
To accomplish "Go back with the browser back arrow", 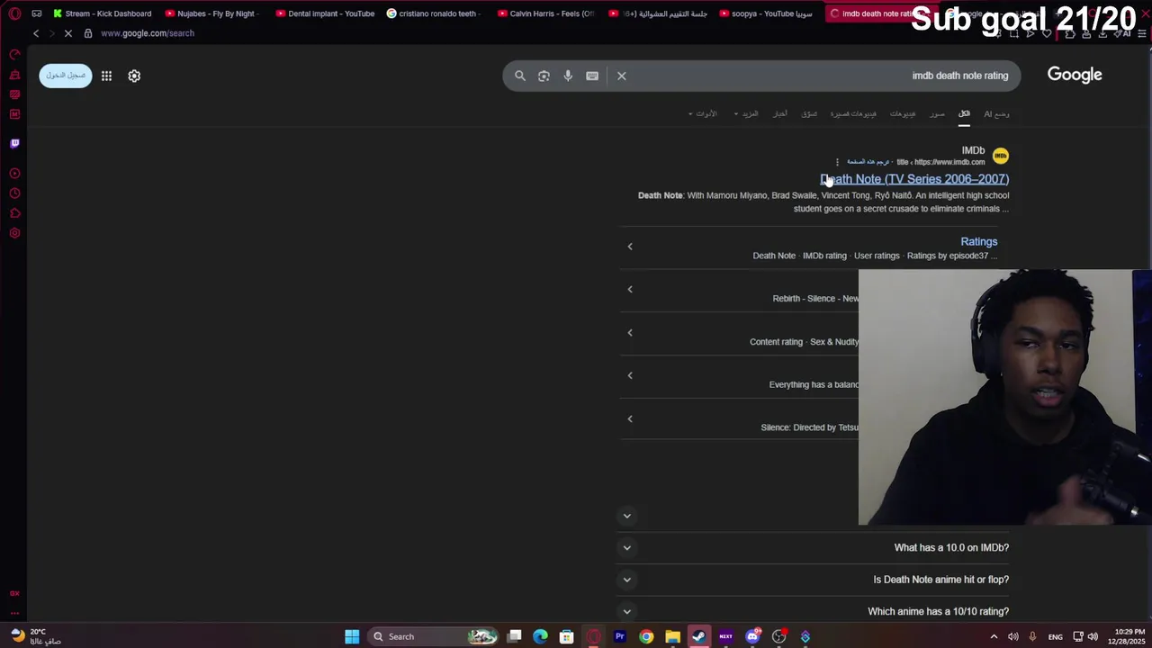I will (36, 33).
